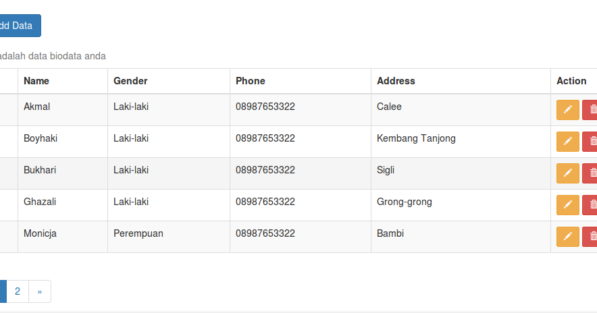Edit the Boyhaki row with pencil icon
This screenshot has height=313, width=597.
coord(567,142)
